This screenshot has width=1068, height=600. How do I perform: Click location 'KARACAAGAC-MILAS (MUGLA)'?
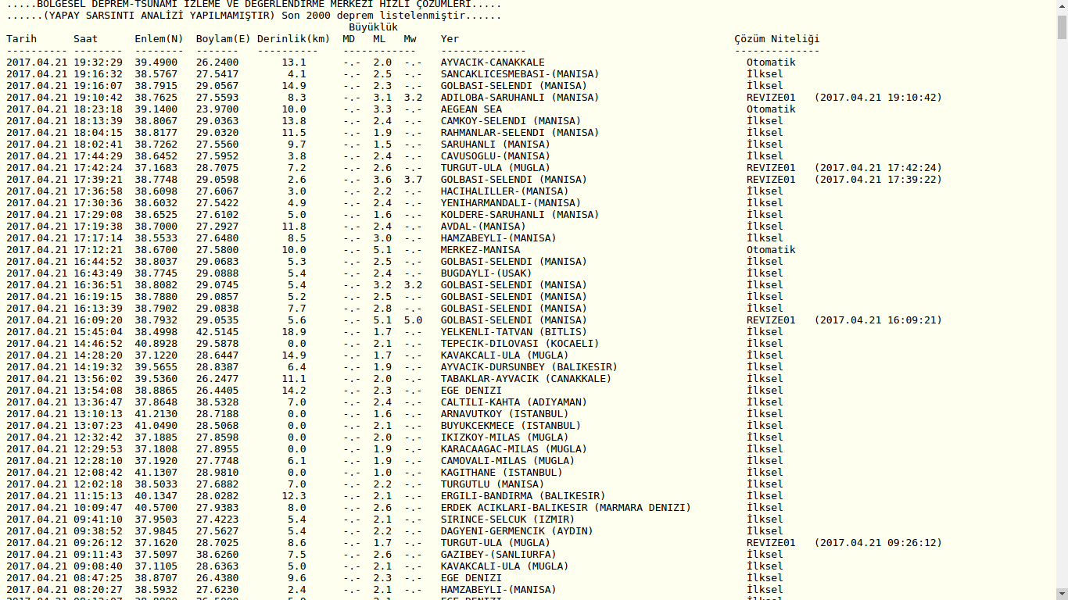tap(514, 449)
